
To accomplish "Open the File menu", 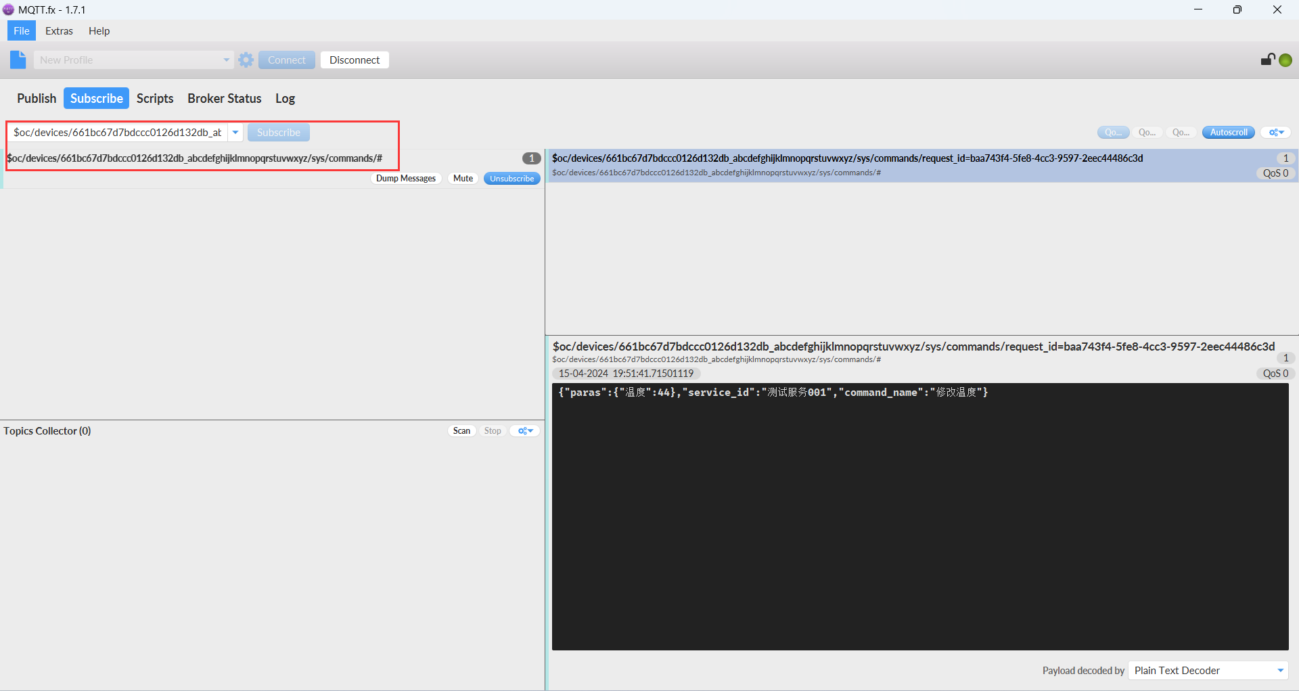I will (x=22, y=30).
